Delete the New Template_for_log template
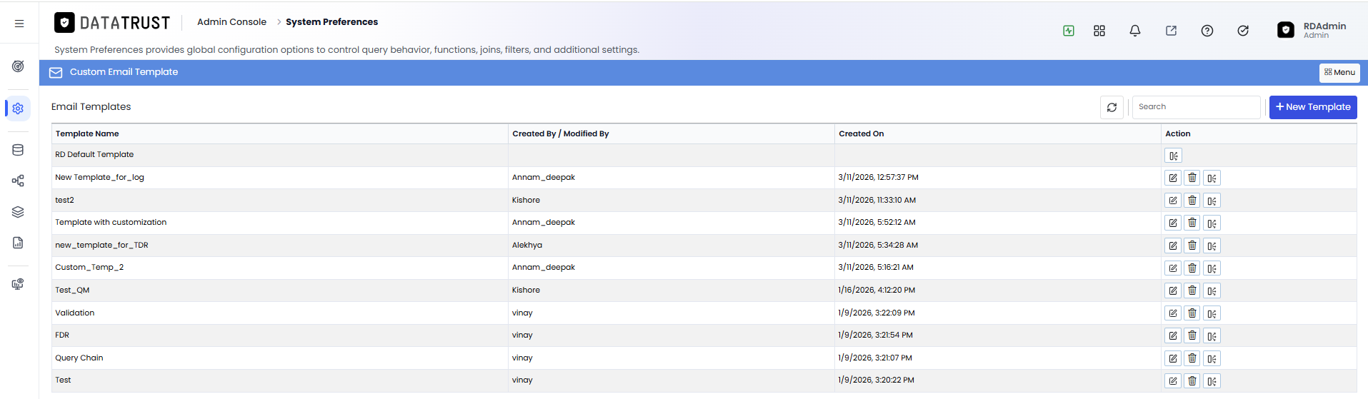Screen dimensions: 1368x399 click(x=1192, y=178)
